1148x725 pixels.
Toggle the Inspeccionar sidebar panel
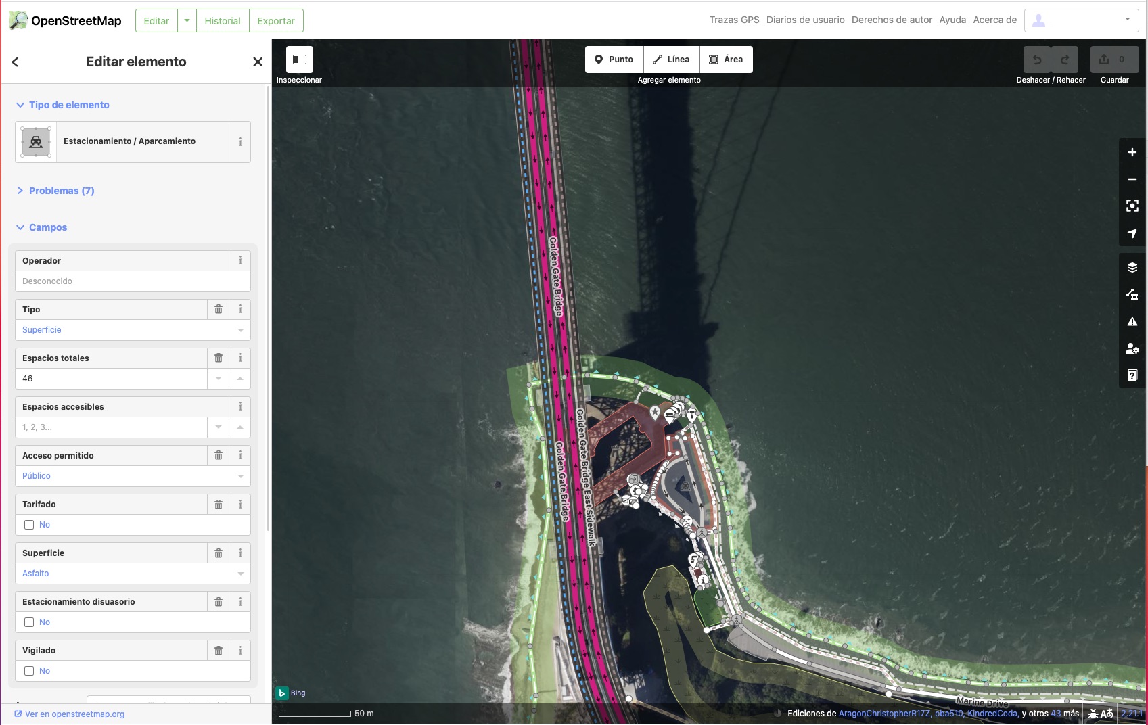300,60
